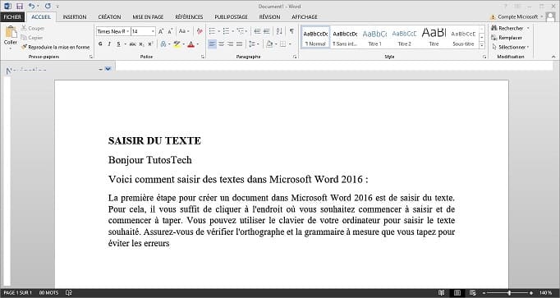Open the borders icon

282,44
